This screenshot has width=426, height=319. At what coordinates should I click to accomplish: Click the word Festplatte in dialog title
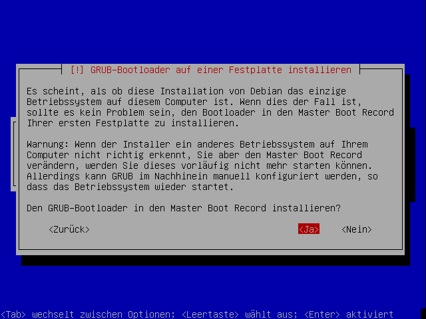(256, 70)
